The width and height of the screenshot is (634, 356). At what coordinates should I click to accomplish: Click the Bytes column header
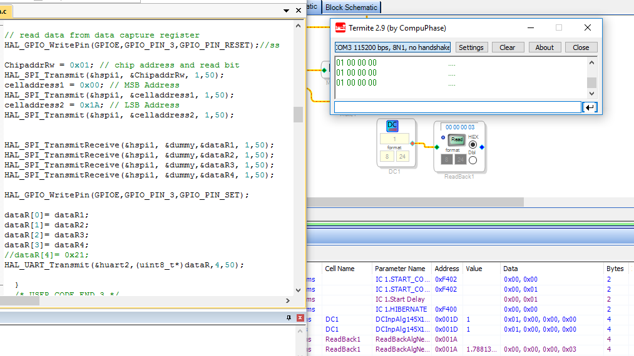coord(615,269)
